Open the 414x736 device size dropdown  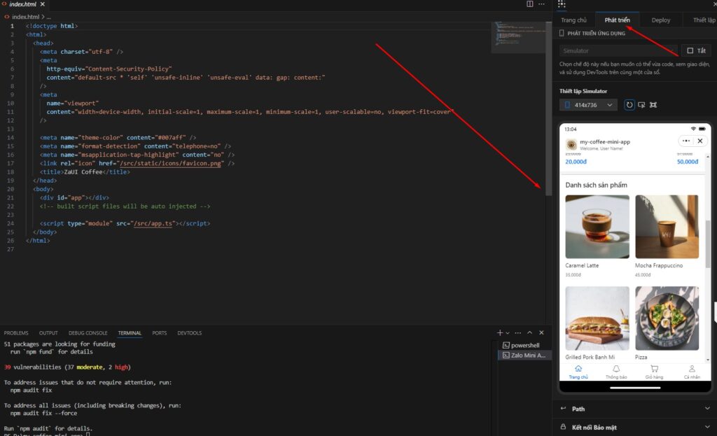point(589,105)
